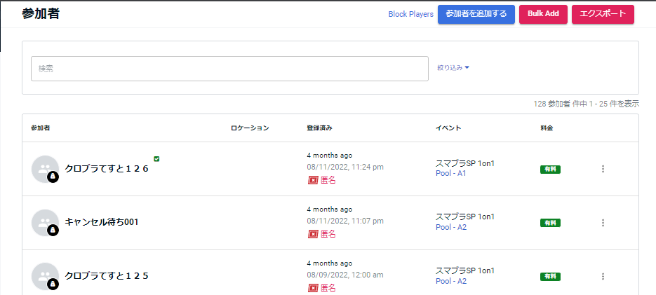Screen dimensions: 656x295
Task: Click red 匿名 icon in クロブラてすと１２６ row
Action: 313,181
